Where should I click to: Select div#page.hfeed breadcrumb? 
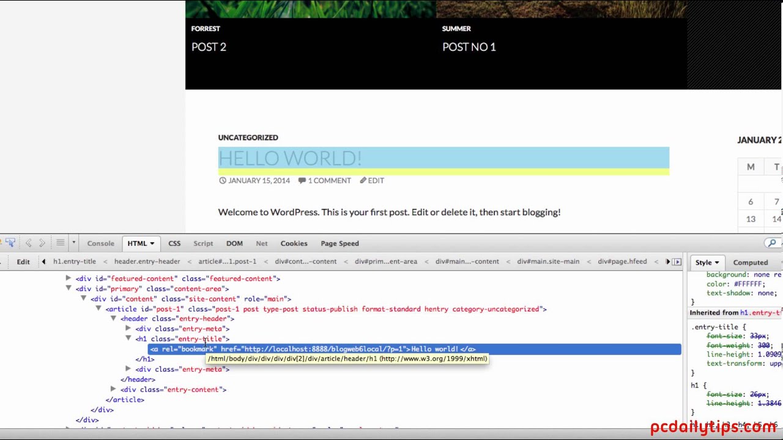[622, 262]
